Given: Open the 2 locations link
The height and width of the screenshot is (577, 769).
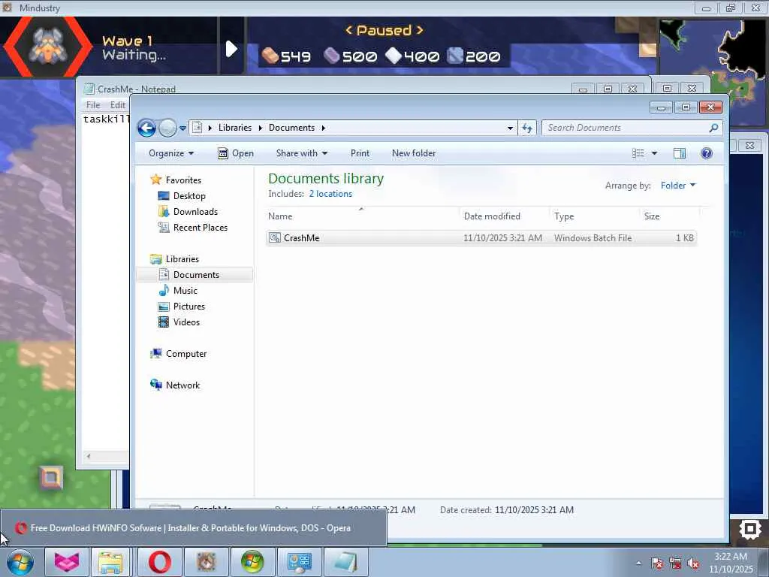Looking at the screenshot, I should coord(330,194).
